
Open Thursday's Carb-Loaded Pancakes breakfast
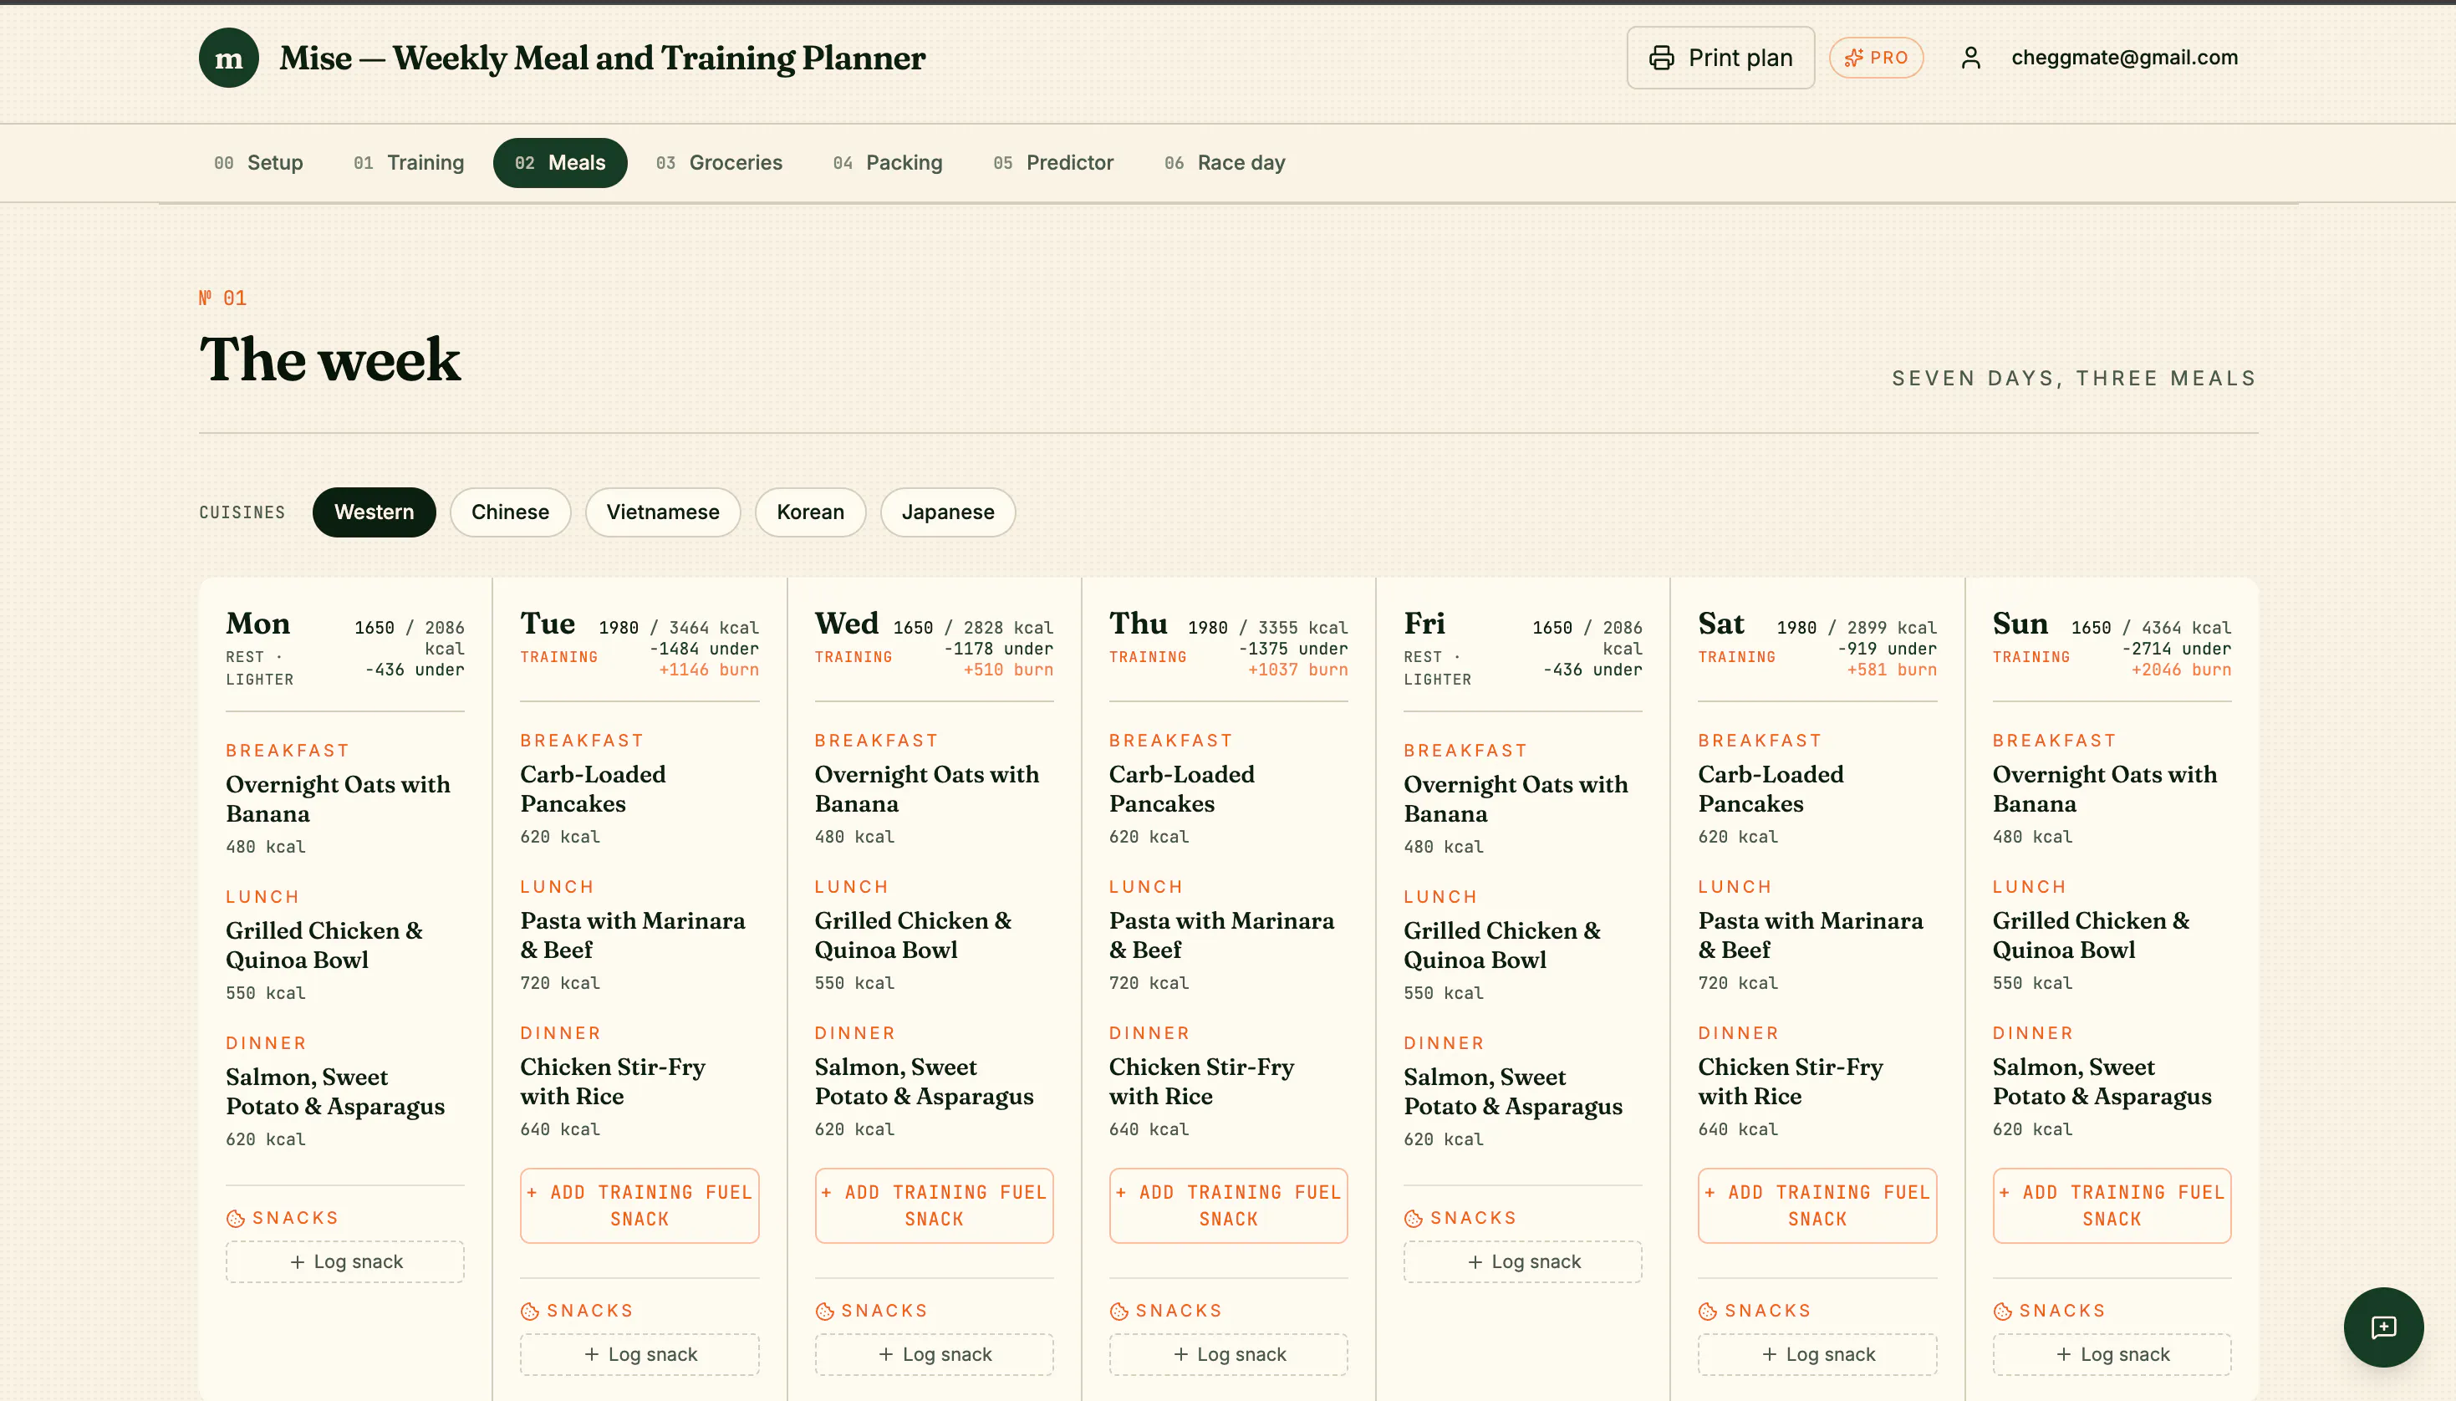coord(1181,789)
